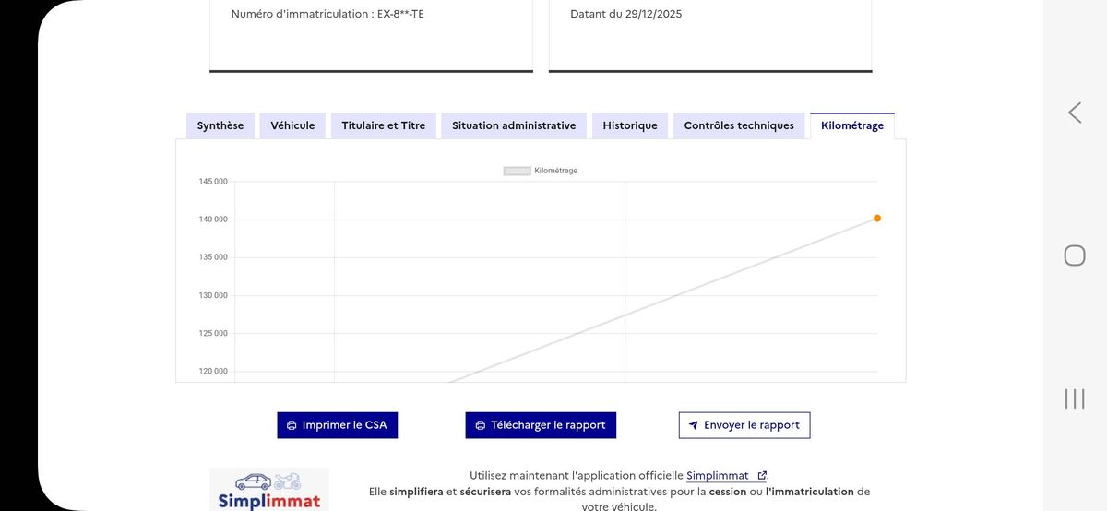Viewport: 1107px width, 511px height.
Task: Toggle the Kilométrage legend swatch
Action: (x=517, y=171)
